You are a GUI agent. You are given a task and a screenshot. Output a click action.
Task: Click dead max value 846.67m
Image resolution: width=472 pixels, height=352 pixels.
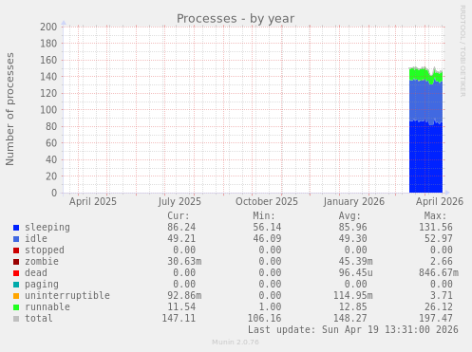coord(439,272)
